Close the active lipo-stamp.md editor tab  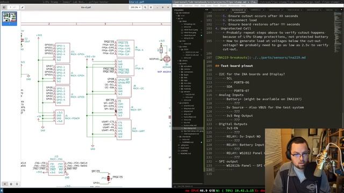tap(245, 10)
